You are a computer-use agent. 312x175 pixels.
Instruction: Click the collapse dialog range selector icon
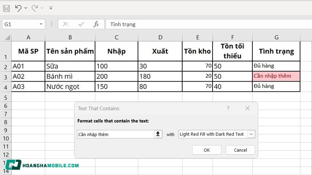point(158,134)
